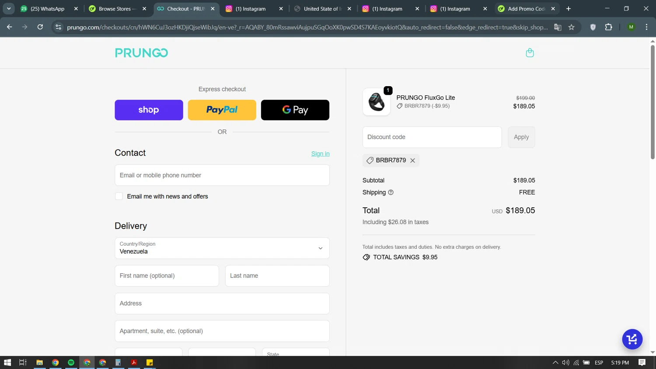Switch to the Browse Stores tab
The width and height of the screenshot is (656, 369).
[x=117, y=9]
